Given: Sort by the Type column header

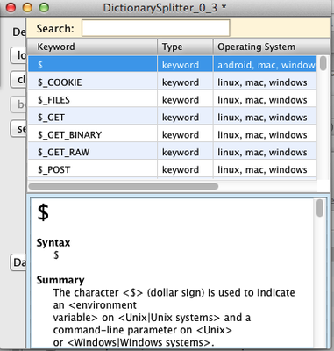Looking at the screenshot, I should click(185, 47).
